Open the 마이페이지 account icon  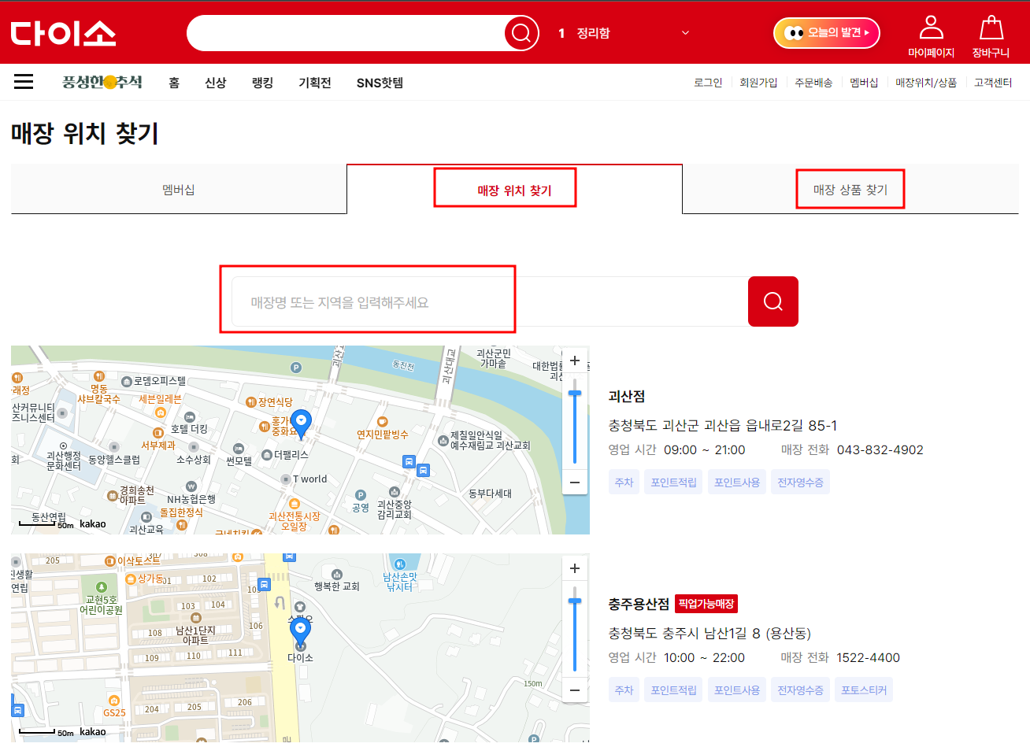(931, 31)
